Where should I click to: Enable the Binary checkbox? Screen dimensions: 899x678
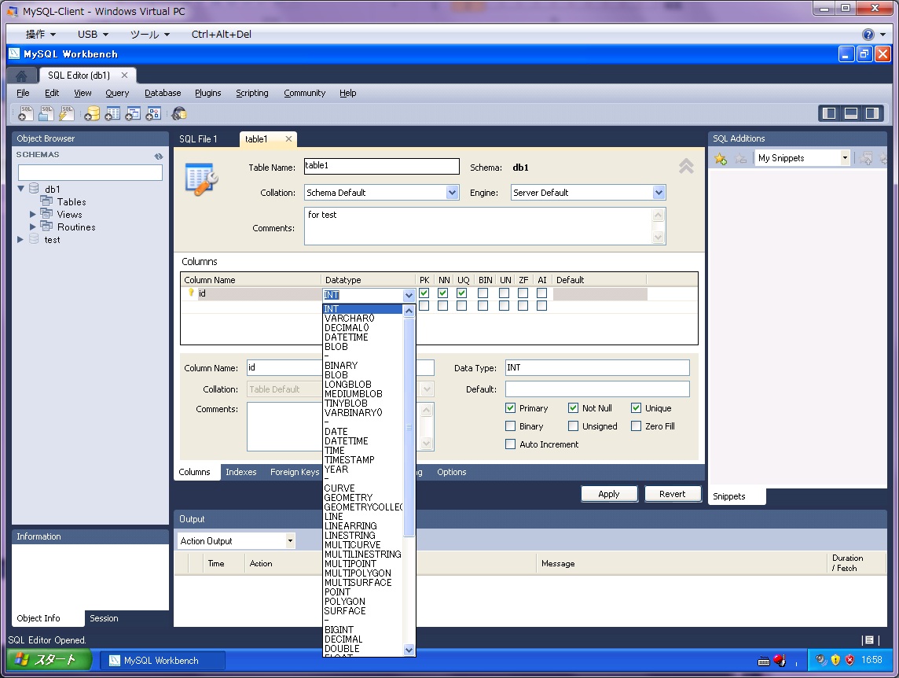(510, 426)
